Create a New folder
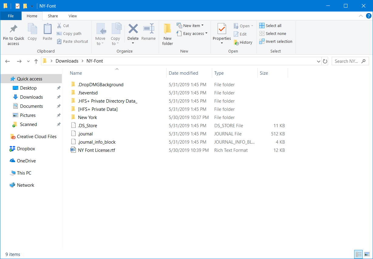 [168, 34]
